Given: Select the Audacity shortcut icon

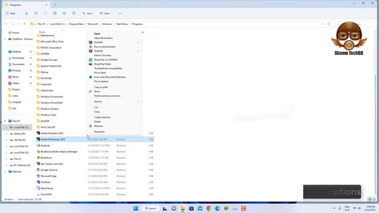Looking at the screenshot, I should 38,146.
